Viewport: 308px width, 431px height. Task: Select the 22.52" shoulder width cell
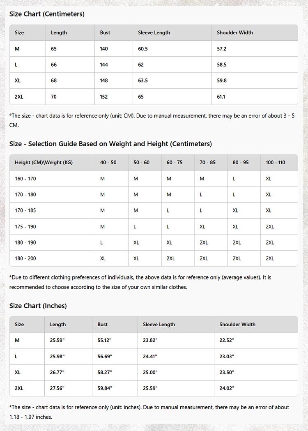[x=227, y=340]
